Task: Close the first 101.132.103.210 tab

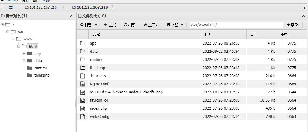Action: tap(63, 8)
